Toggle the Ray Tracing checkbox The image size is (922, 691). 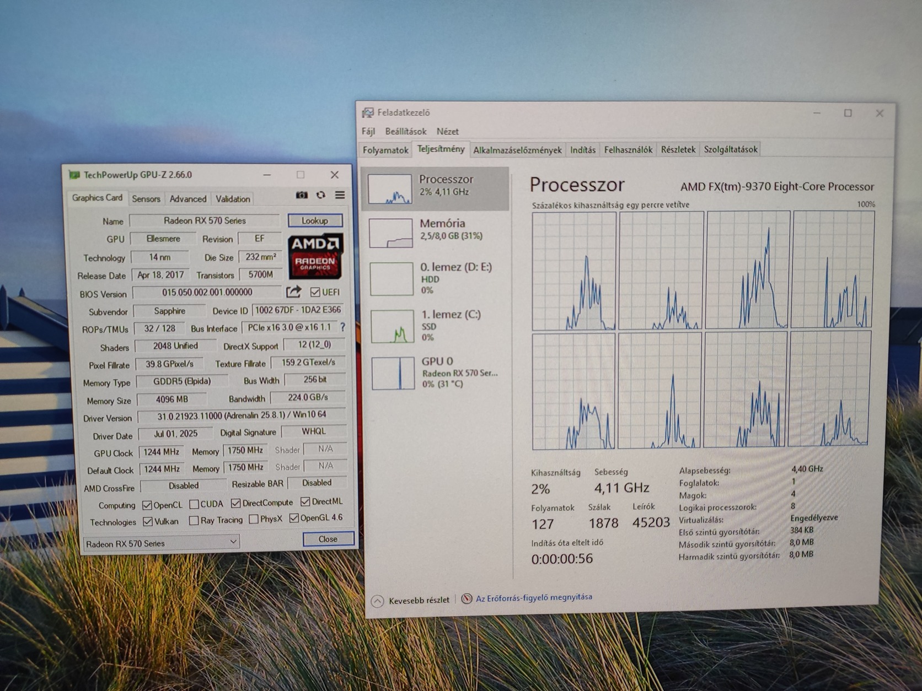point(194,520)
